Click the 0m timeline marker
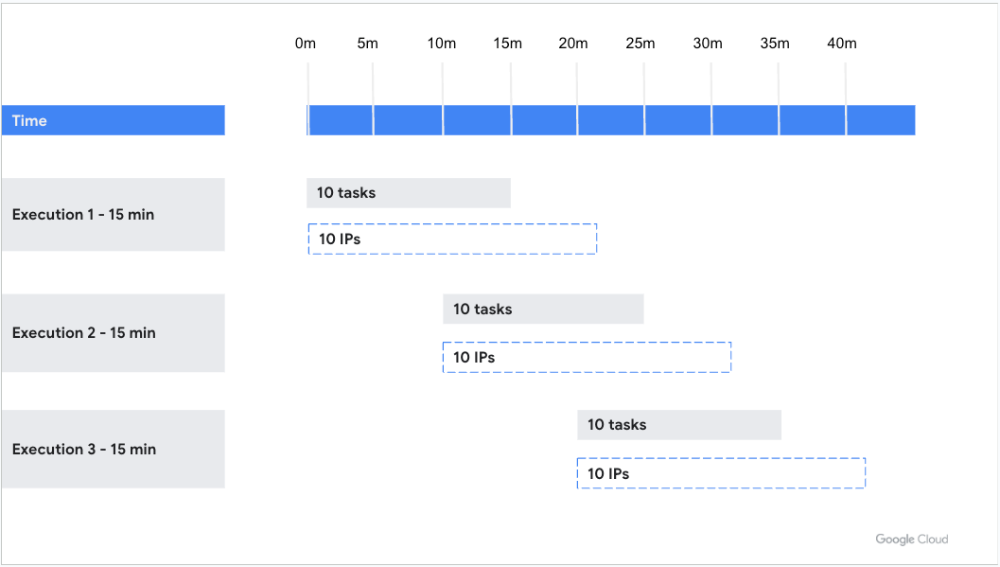 pyautogui.click(x=306, y=44)
